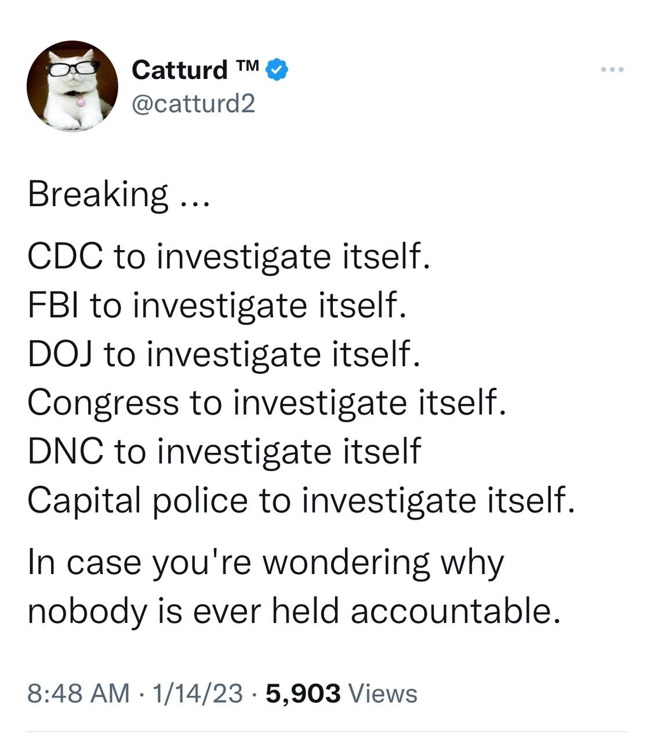Click the 'CDC to investigate itself' line

click(229, 257)
